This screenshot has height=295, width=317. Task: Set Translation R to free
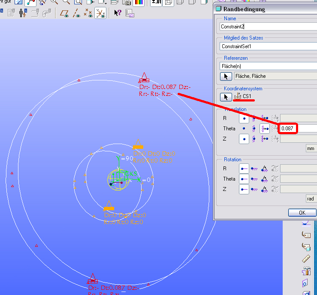click(244, 118)
